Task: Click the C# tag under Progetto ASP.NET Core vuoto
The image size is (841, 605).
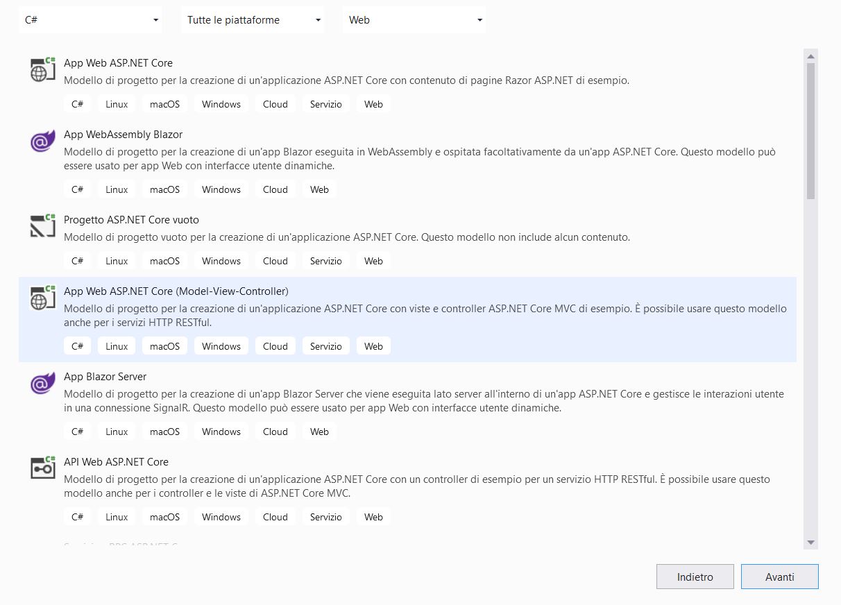Action: [x=77, y=261]
